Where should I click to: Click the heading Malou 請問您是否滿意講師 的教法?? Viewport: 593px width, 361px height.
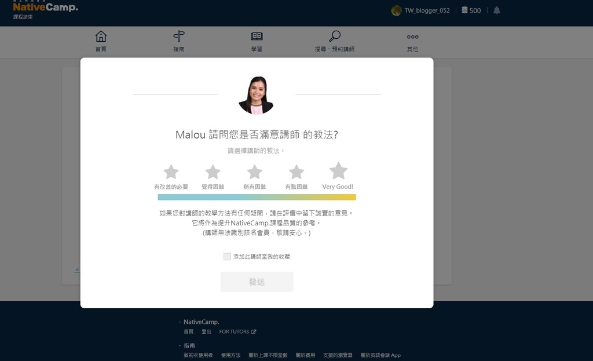coord(257,134)
